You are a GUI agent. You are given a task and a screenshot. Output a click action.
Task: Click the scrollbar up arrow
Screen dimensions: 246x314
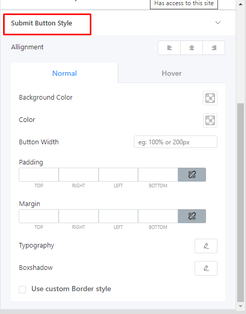pyautogui.click(x=241, y=4)
